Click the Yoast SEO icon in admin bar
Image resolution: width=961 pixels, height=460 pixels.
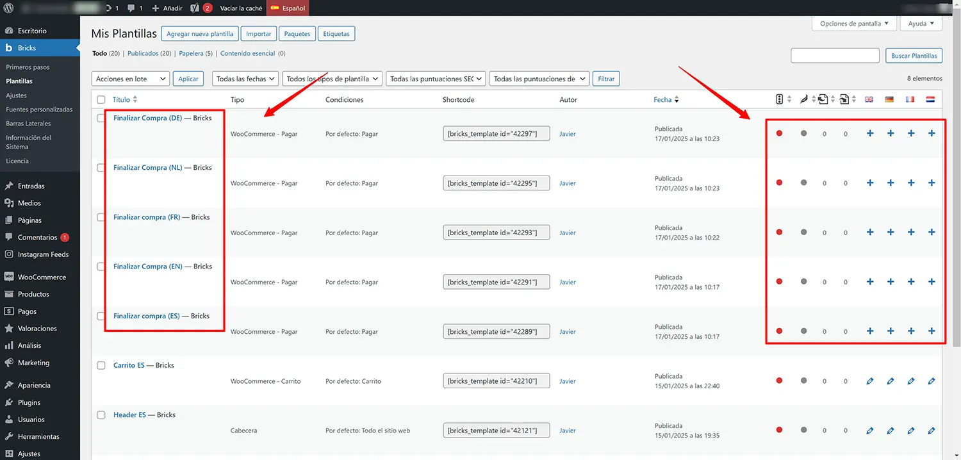(195, 8)
